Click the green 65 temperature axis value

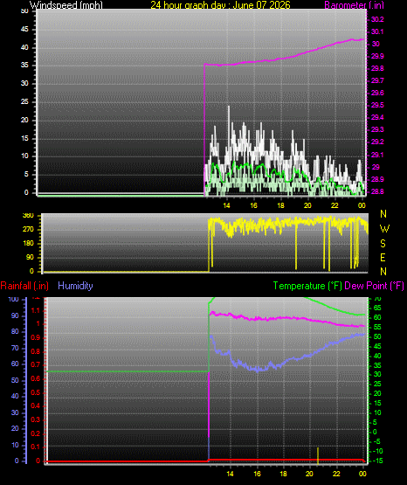(377, 308)
